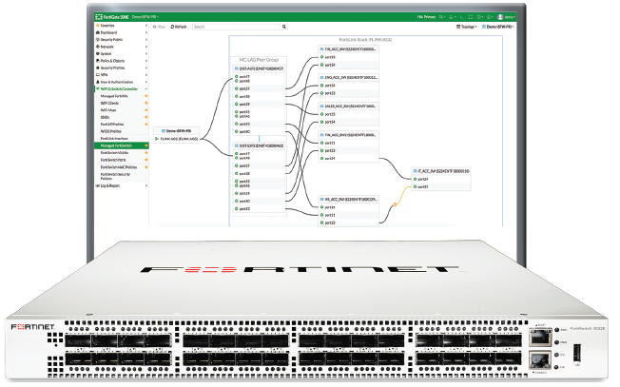Open the header notifications bell menu
Screen dimensions: 620x387
coord(490,17)
